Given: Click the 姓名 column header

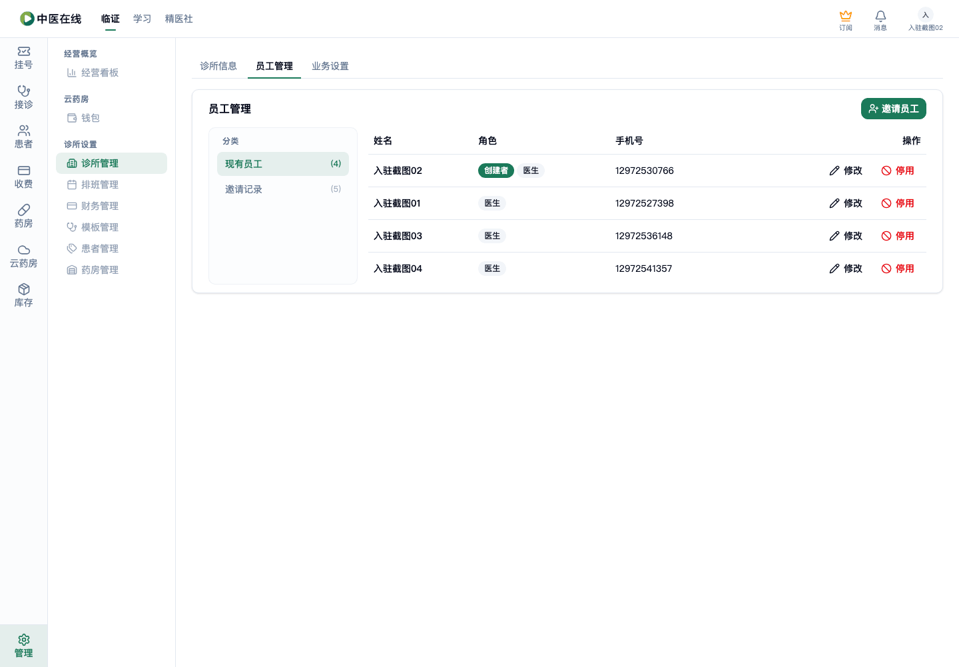Looking at the screenshot, I should click(383, 141).
